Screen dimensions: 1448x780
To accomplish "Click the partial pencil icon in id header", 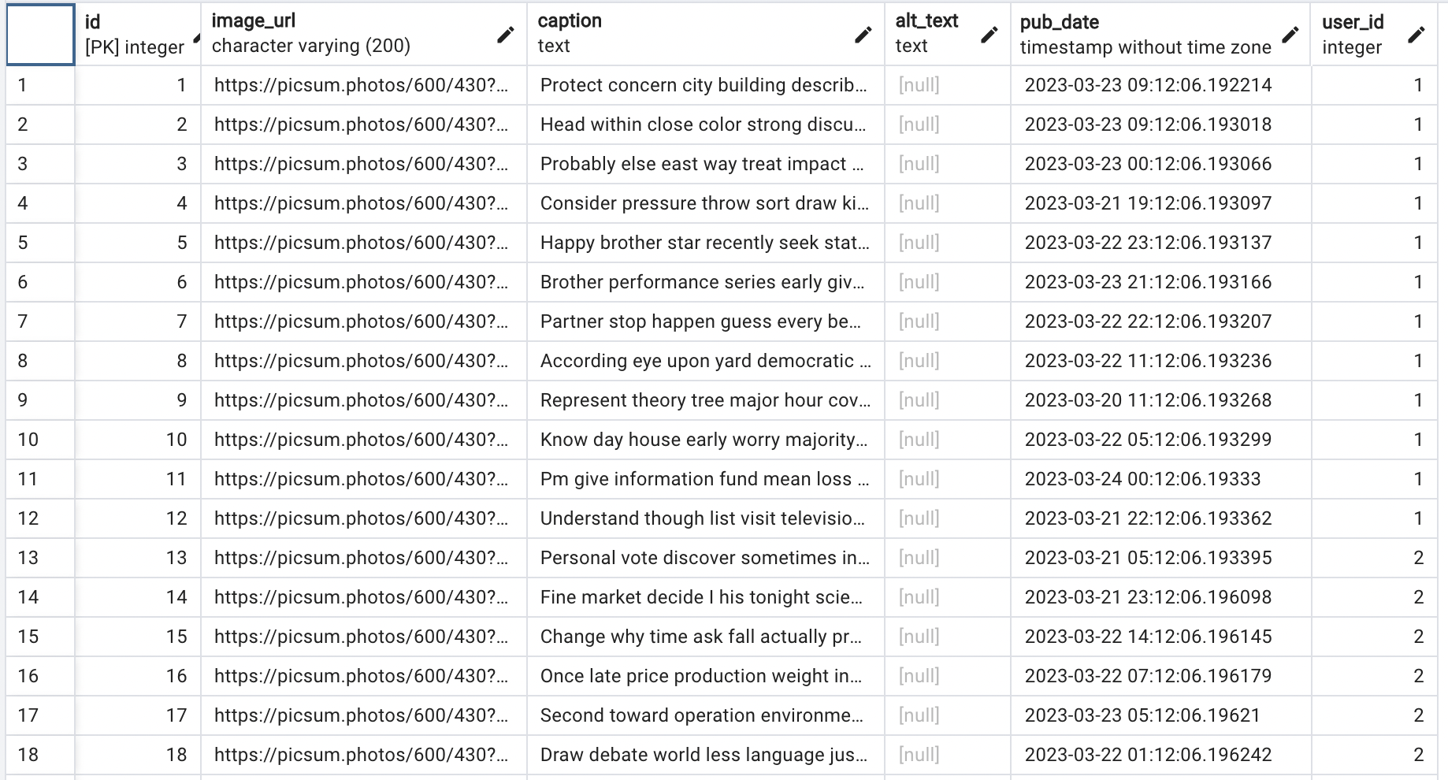I will click(196, 35).
